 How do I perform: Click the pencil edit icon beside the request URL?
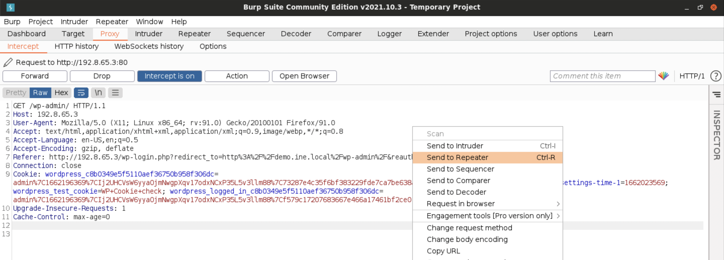(x=8, y=62)
